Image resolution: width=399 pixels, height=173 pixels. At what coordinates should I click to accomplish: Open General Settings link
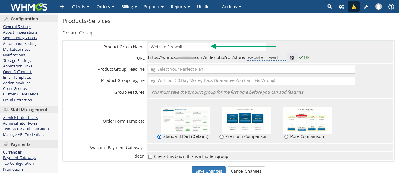[17, 27]
